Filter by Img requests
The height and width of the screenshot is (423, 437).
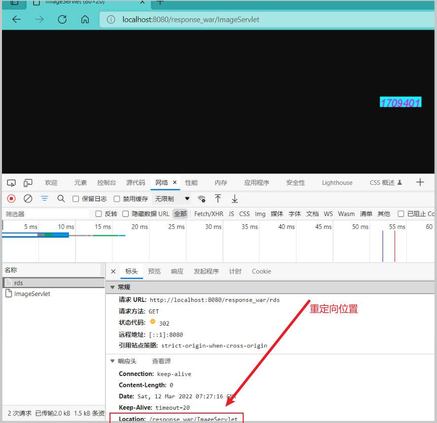coord(260,214)
